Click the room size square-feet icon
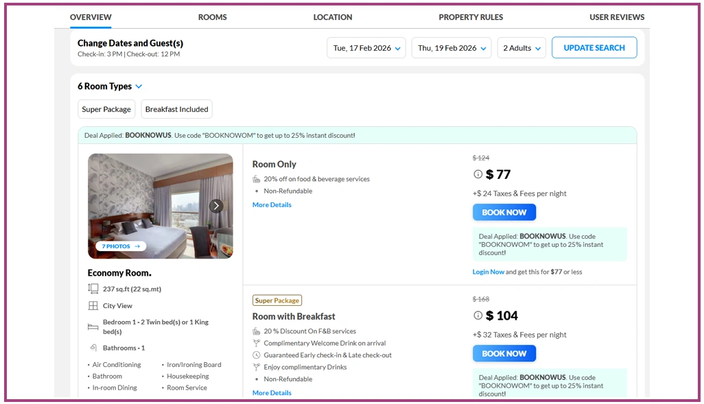Screen dimensions: 704x404 pyautogui.click(x=93, y=289)
